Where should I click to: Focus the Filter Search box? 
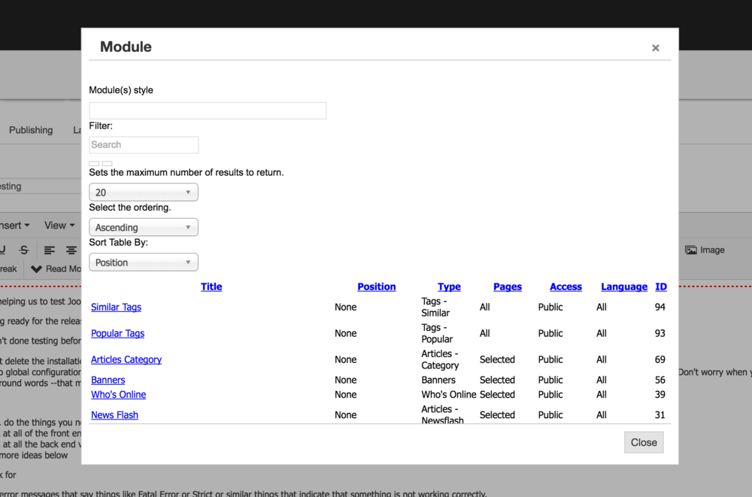(144, 145)
